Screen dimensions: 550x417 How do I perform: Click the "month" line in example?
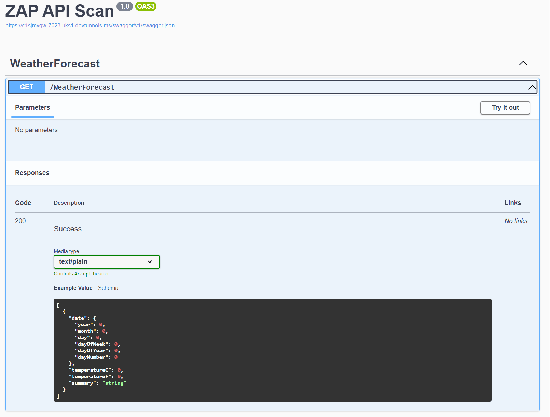(91, 331)
